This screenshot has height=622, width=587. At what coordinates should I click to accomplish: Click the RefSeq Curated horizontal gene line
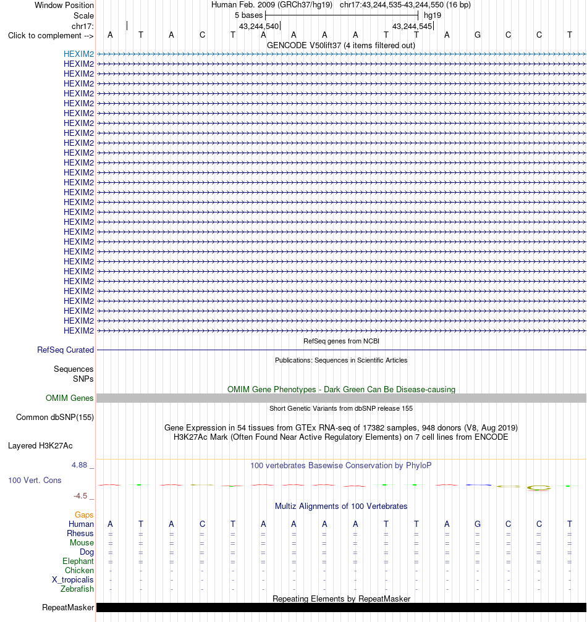click(341, 350)
